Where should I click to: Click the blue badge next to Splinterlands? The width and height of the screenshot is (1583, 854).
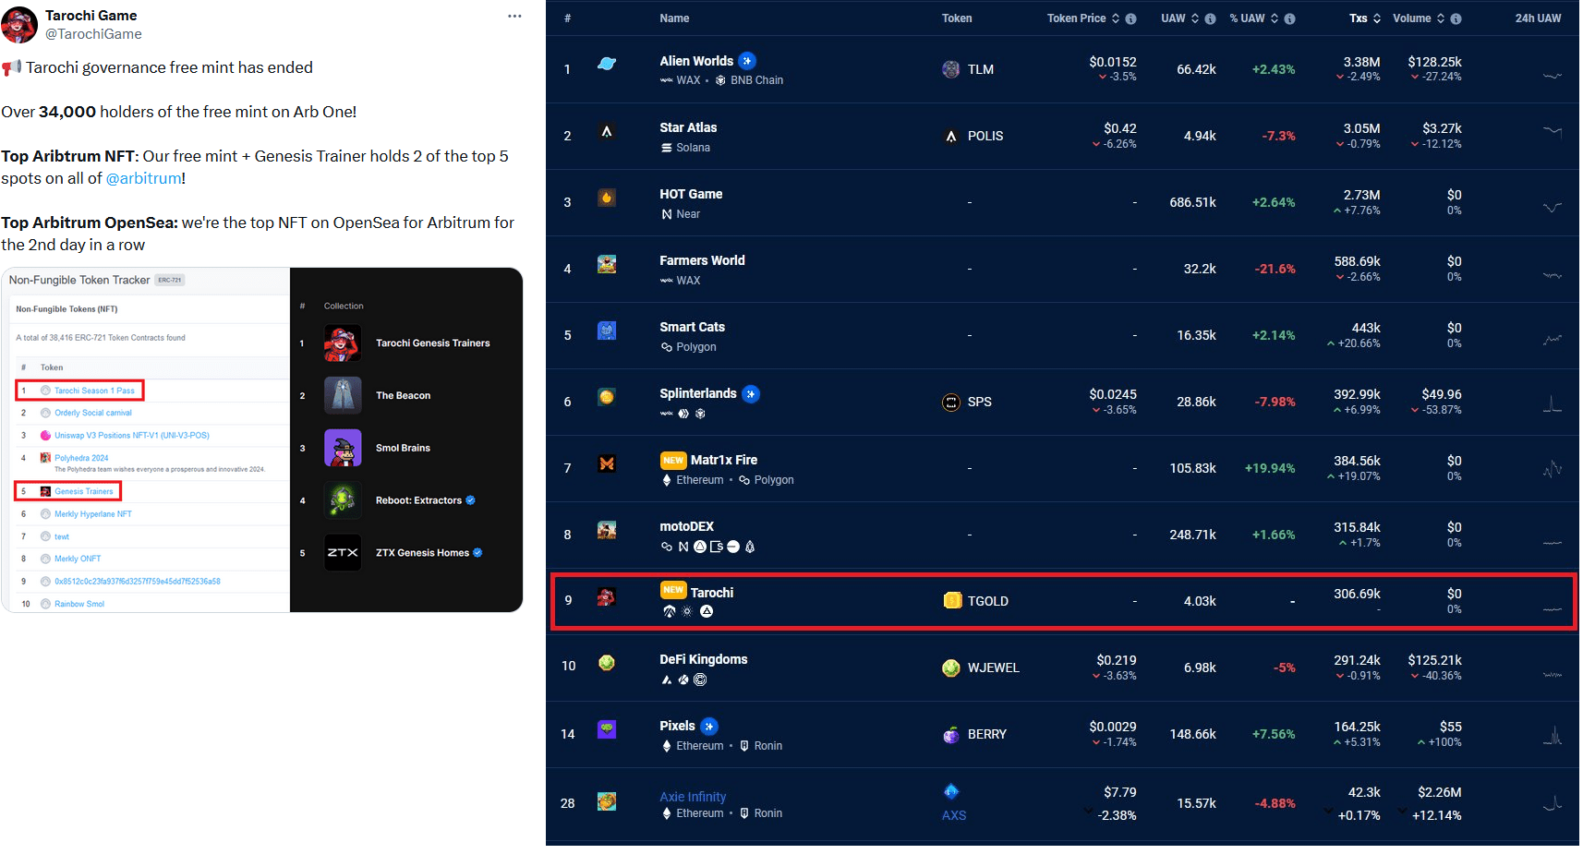tap(751, 394)
